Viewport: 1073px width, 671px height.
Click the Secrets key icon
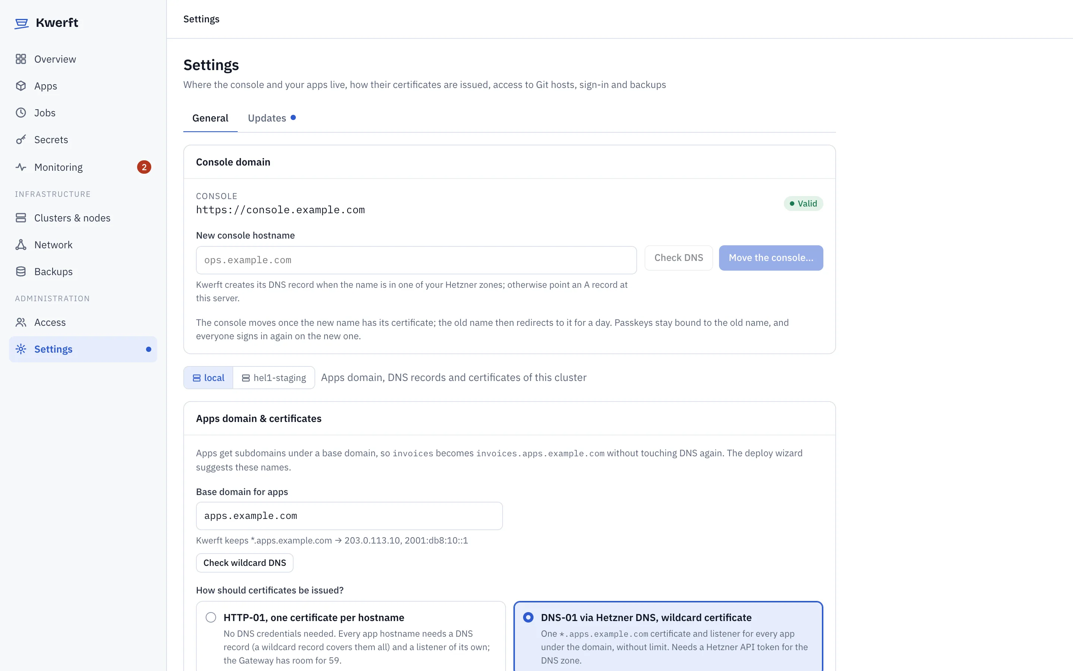coord(21,139)
